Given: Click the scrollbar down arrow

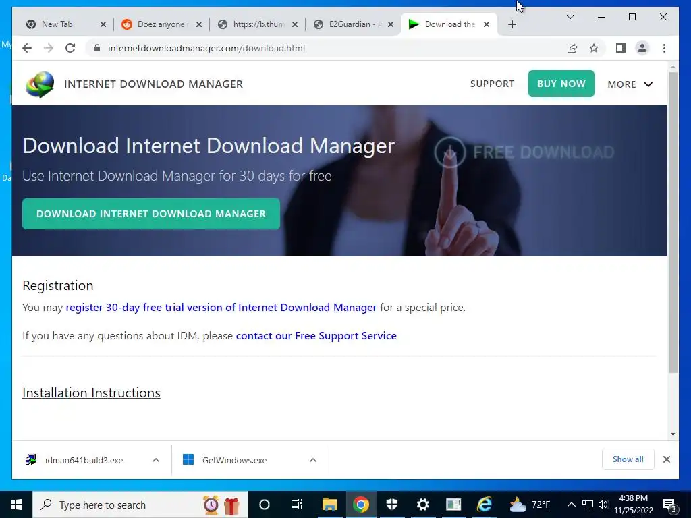Looking at the screenshot, I should (673, 434).
